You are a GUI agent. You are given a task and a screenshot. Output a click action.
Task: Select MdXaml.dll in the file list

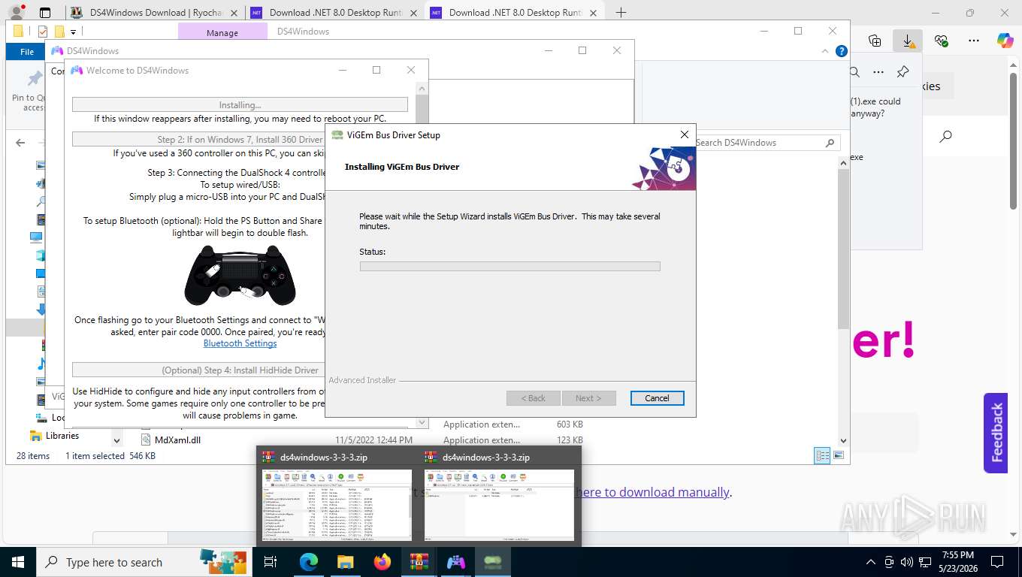pos(177,440)
